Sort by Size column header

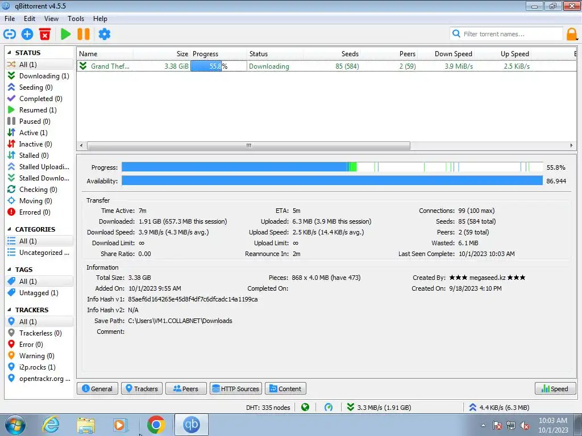coord(162,54)
